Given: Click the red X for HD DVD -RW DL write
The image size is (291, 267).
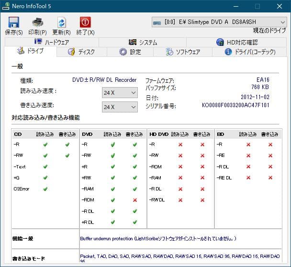Looking at the screenshot, I should 202,200.
